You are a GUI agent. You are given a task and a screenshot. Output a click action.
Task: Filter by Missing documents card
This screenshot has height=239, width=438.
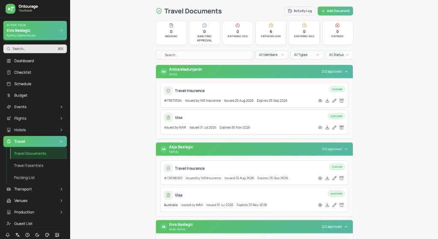point(171,32)
